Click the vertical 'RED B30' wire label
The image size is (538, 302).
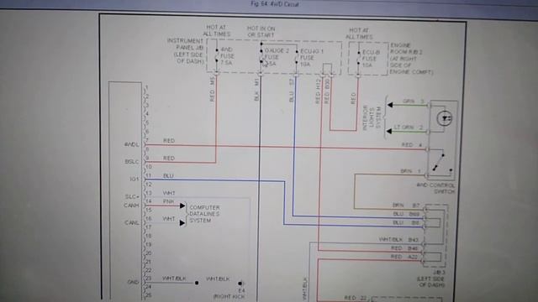point(327,91)
